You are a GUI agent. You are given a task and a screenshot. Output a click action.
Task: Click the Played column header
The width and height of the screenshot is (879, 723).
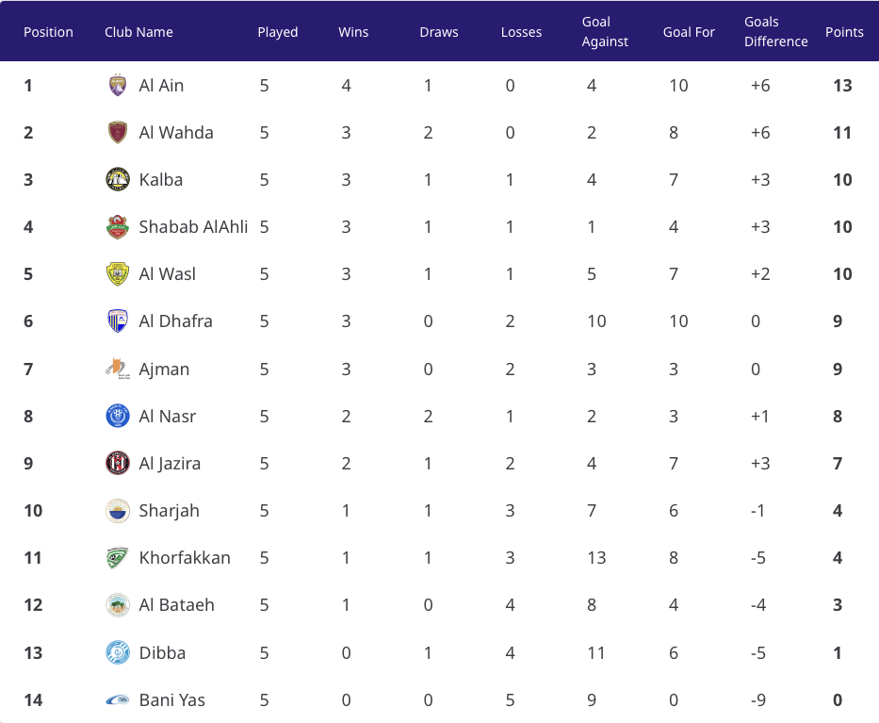click(x=278, y=32)
